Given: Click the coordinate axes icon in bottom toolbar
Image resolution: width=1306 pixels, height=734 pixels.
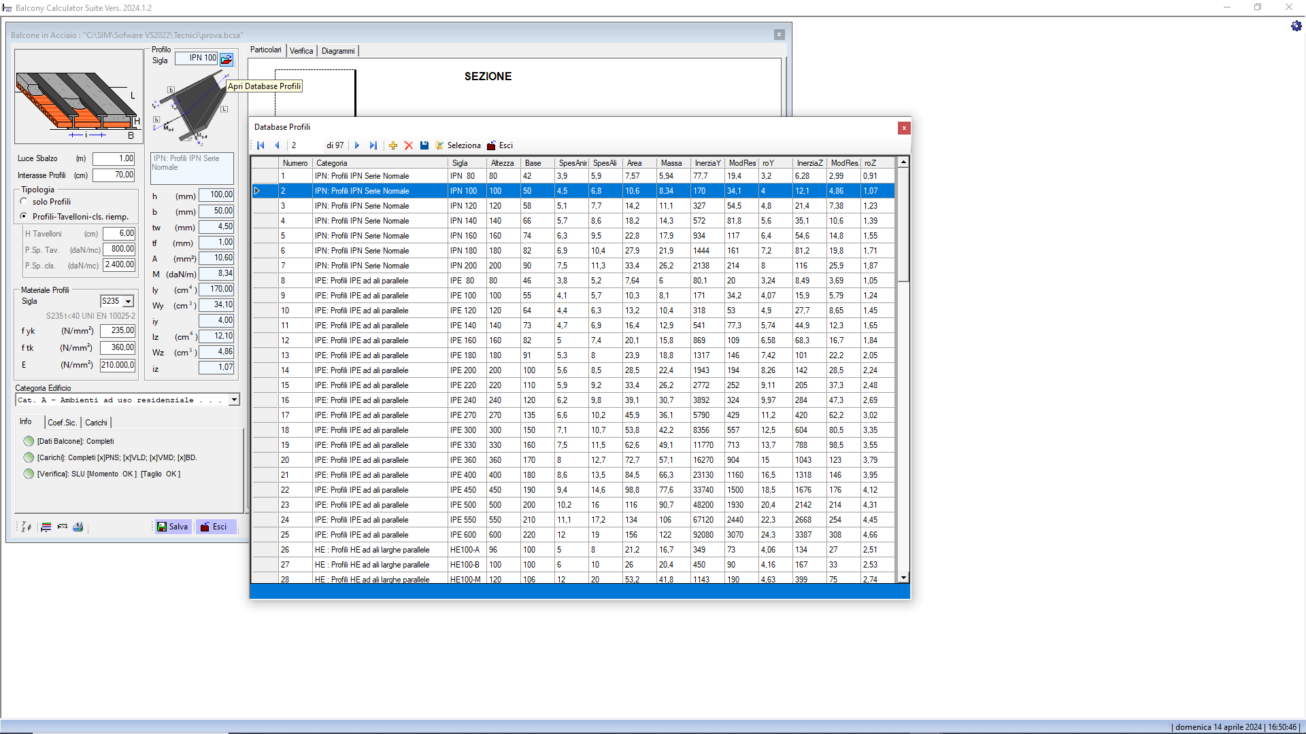Looking at the screenshot, I should click(27, 527).
